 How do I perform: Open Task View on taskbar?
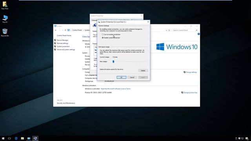pyautogui.click(x=9, y=138)
